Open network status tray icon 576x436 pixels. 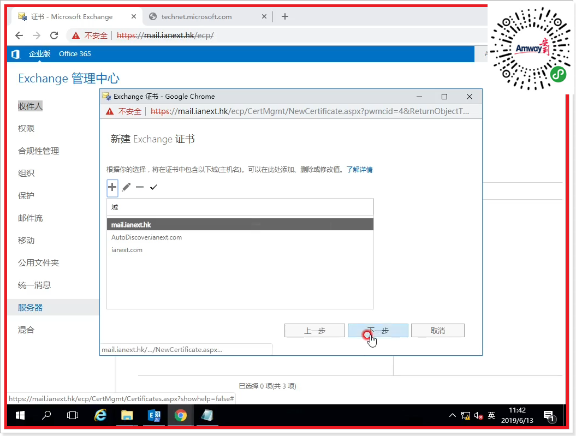coord(466,416)
